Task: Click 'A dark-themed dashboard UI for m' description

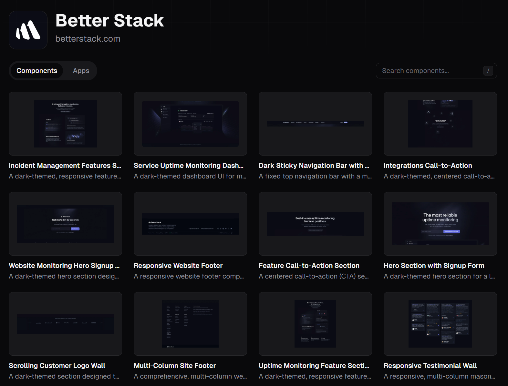Action: click(x=190, y=176)
